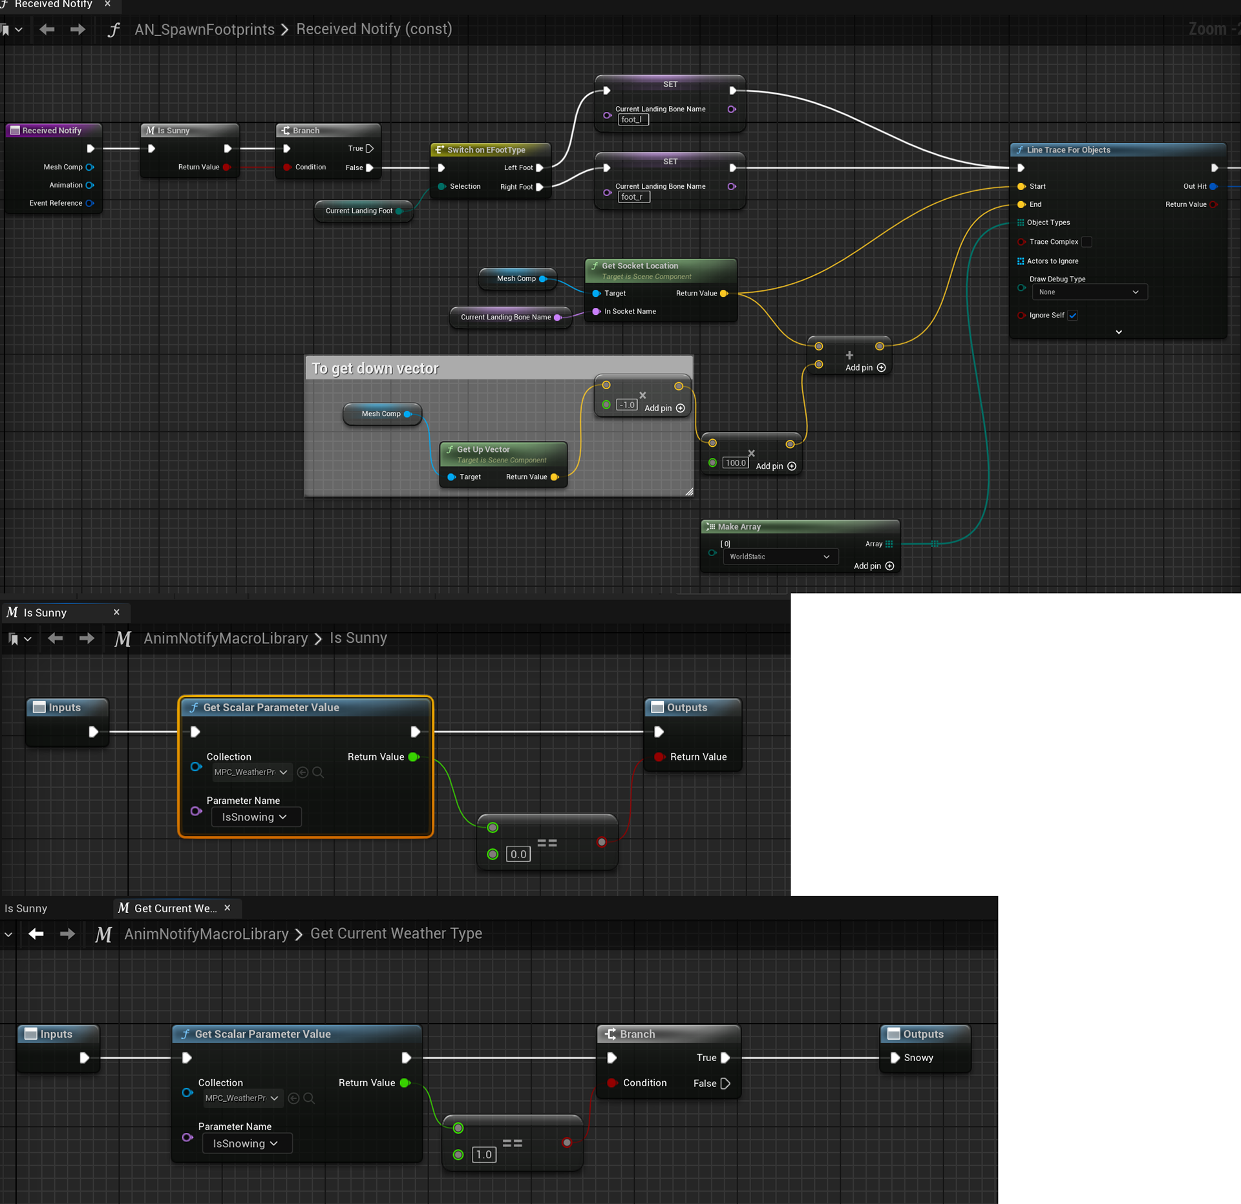Click forward arrow in Received Notify toolbar
The width and height of the screenshot is (1241, 1204).
click(78, 29)
